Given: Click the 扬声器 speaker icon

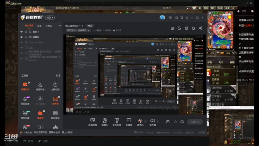Looking at the screenshot, I should 152,120.
